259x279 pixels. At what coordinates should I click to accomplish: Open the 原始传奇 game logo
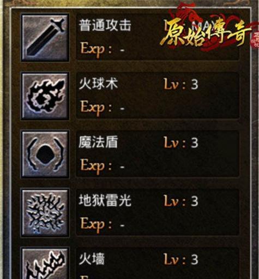pos(206,33)
